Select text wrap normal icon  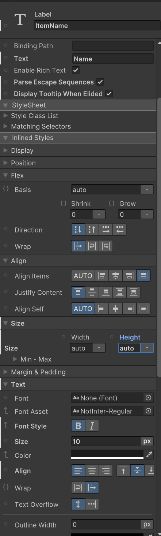tap(78, 488)
